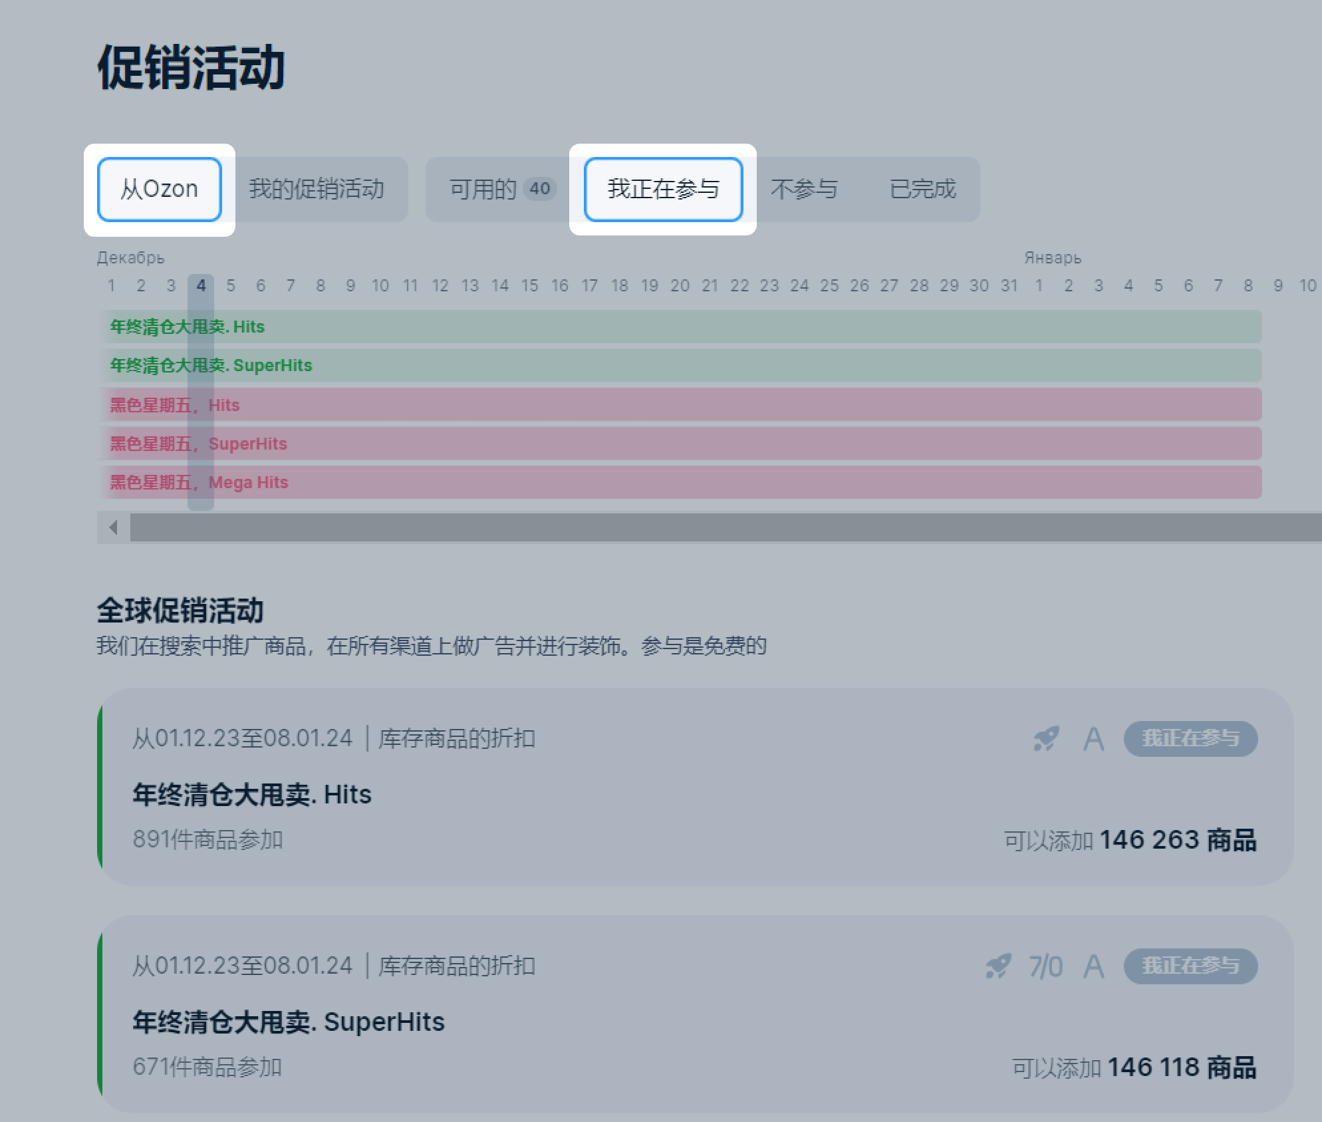Switch to 我的促销活动 tab
This screenshot has height=1122, width=1322.
(317, 190)
